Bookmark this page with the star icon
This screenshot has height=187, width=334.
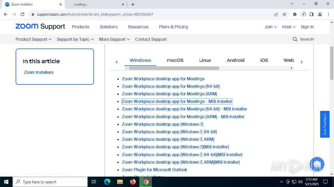tap(284, 14)
